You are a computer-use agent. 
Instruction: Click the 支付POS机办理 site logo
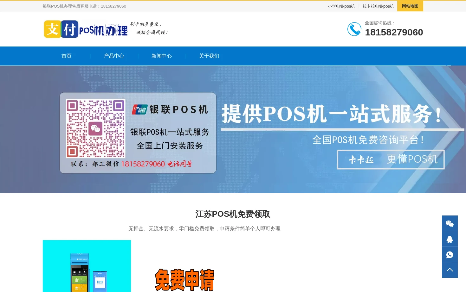86,29
